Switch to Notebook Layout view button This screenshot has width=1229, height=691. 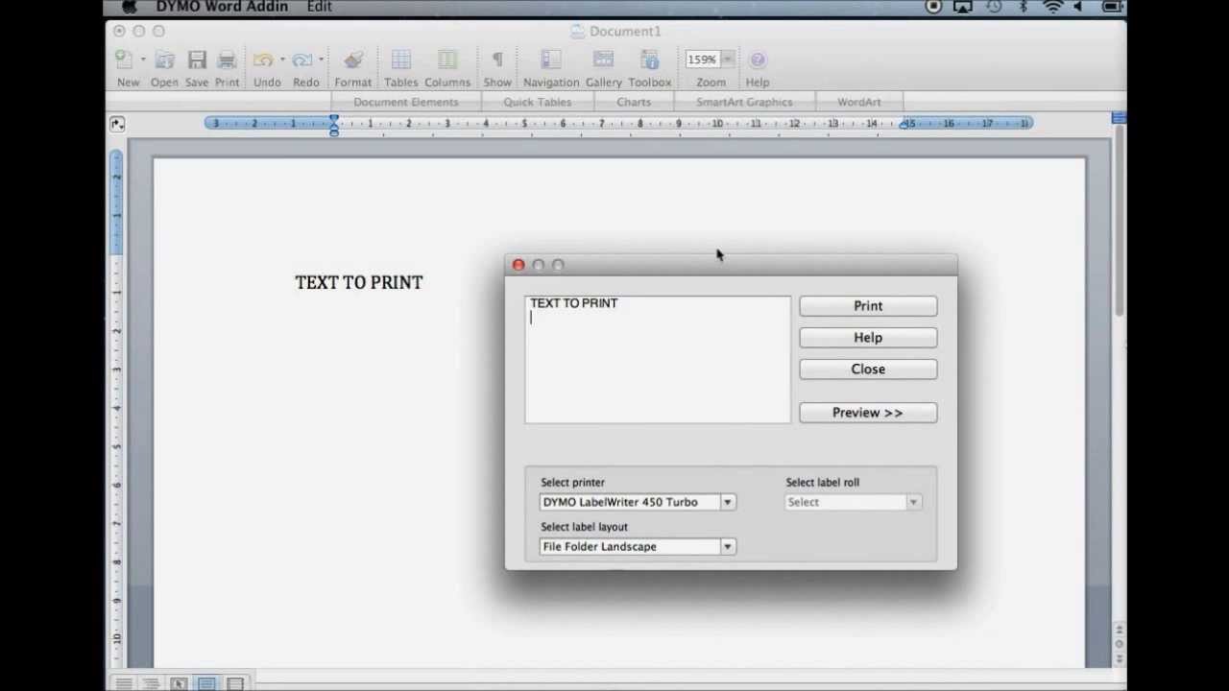point(235,683)
